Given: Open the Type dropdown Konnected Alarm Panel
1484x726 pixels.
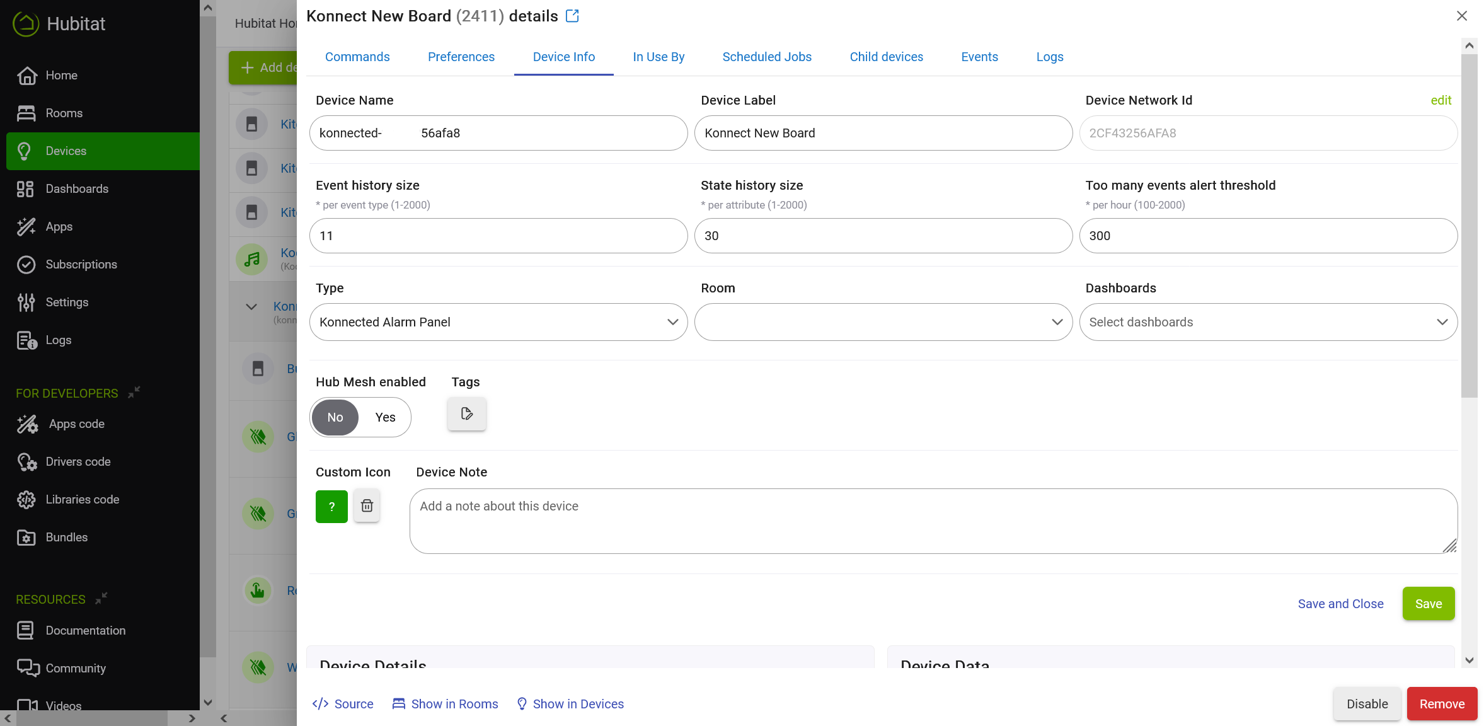Looking at the screenshot, I should point(498,322).
